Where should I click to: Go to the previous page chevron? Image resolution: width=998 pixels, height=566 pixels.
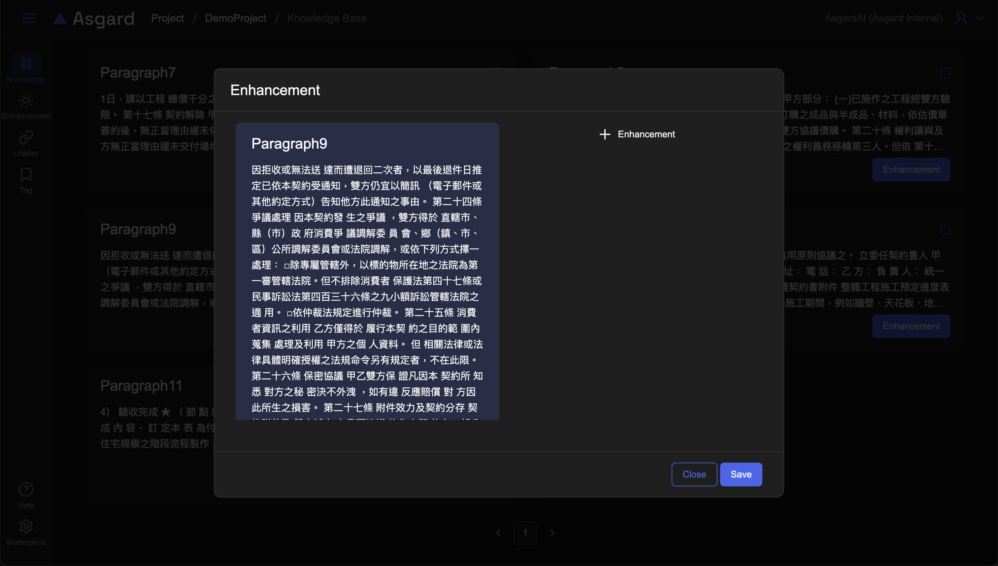(498, 533)
